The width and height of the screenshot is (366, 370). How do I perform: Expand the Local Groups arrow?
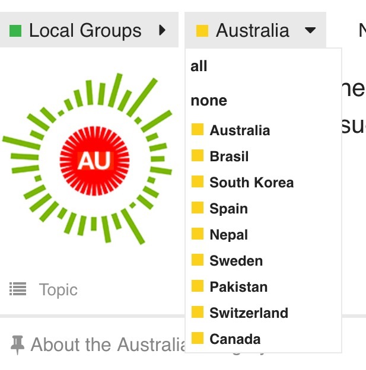point(163,30)
